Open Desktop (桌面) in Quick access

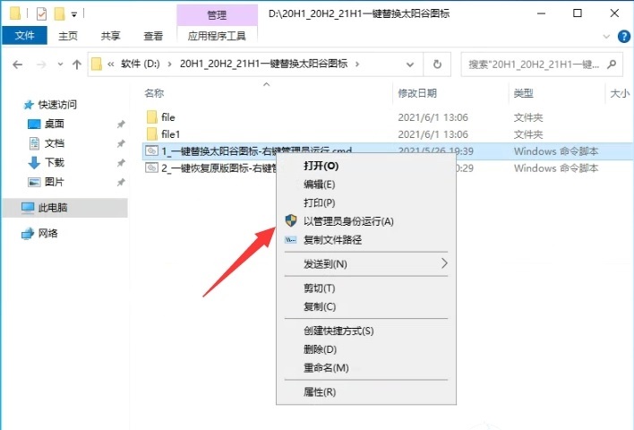point(55,124)
